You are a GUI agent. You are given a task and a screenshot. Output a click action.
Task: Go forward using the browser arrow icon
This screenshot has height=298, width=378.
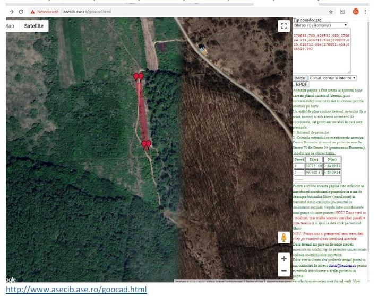(x=11, y=12)
